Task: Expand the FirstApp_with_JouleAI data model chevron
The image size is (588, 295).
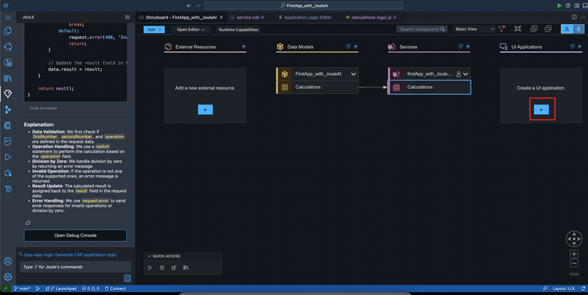Action: 353,74
